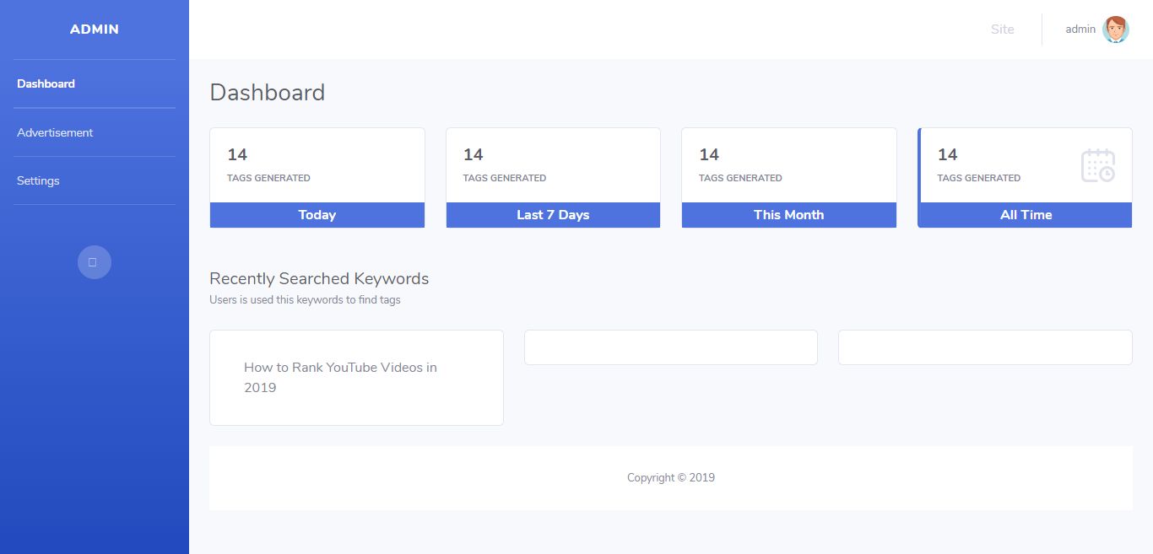Open Settings in the sidebar
1153x554 pixels.
coord(38,180)
